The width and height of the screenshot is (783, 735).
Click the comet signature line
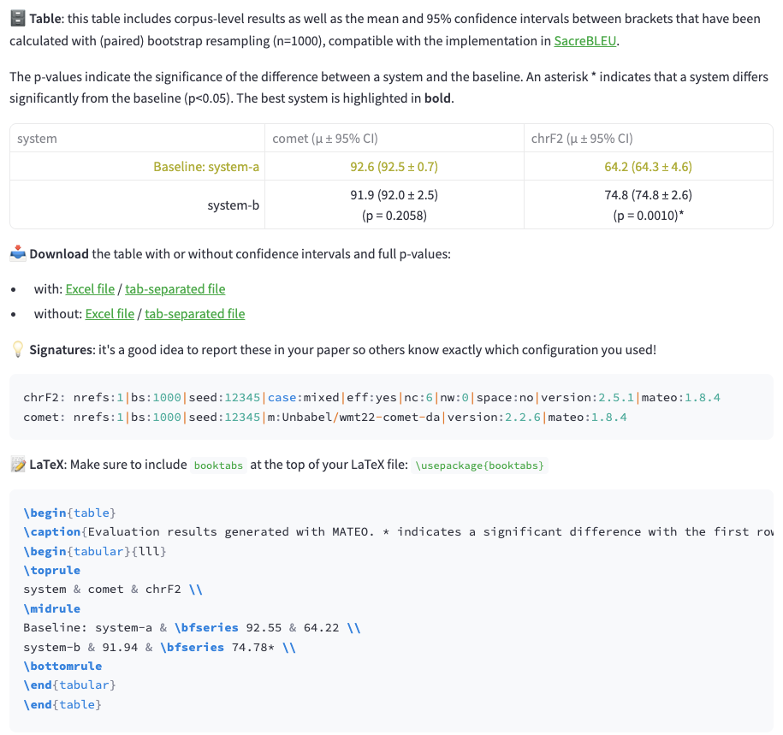click(x=324, y=417)
